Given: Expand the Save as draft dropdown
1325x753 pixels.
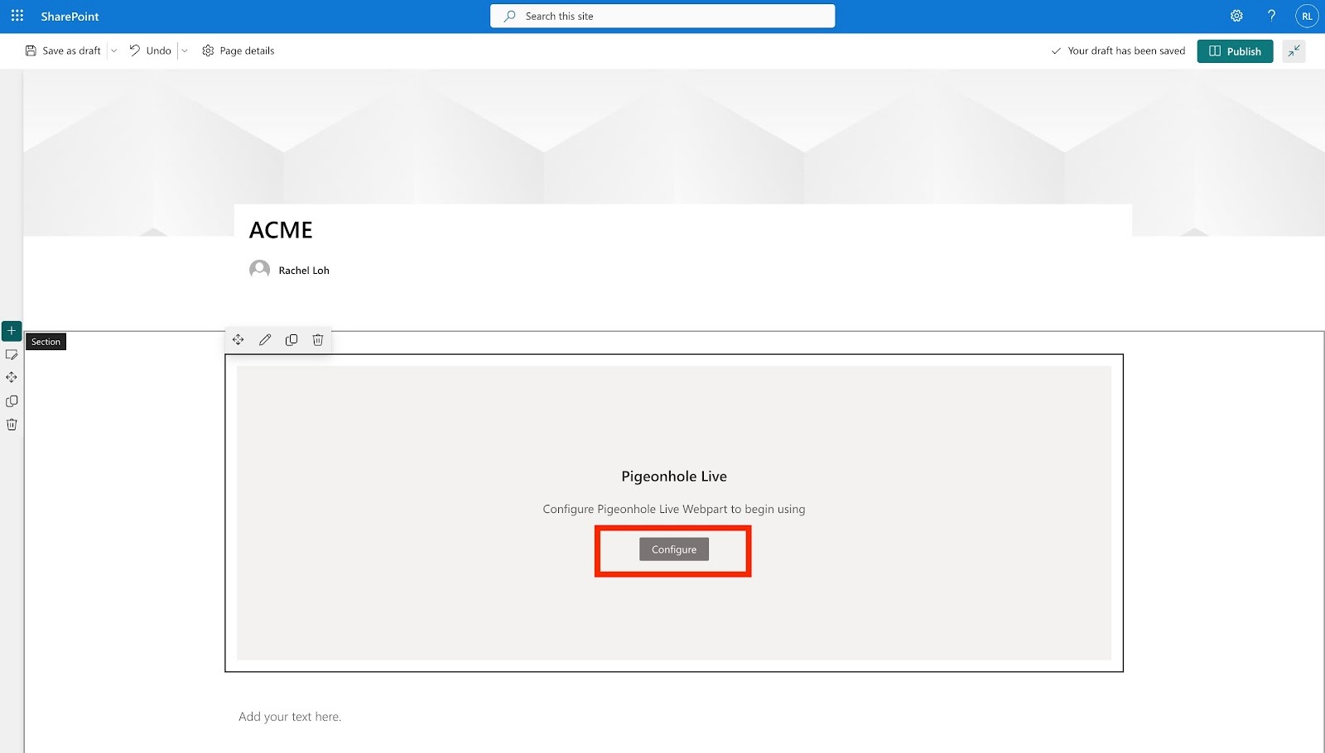Looking at the screenshot, I should [113, 50].
